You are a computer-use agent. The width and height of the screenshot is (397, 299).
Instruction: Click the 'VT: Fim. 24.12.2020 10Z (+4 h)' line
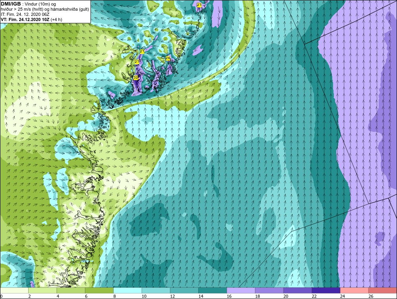31,19
